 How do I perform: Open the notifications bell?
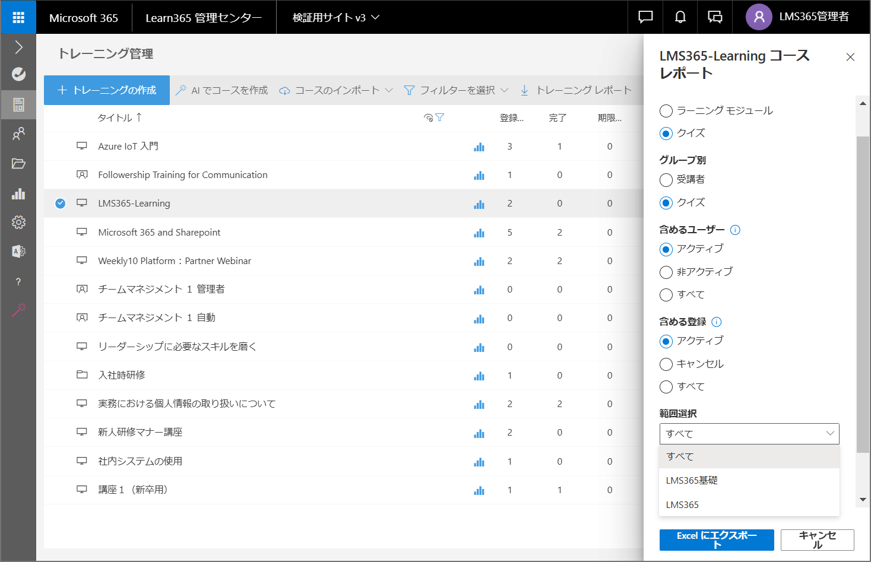(x=680, y=17)
